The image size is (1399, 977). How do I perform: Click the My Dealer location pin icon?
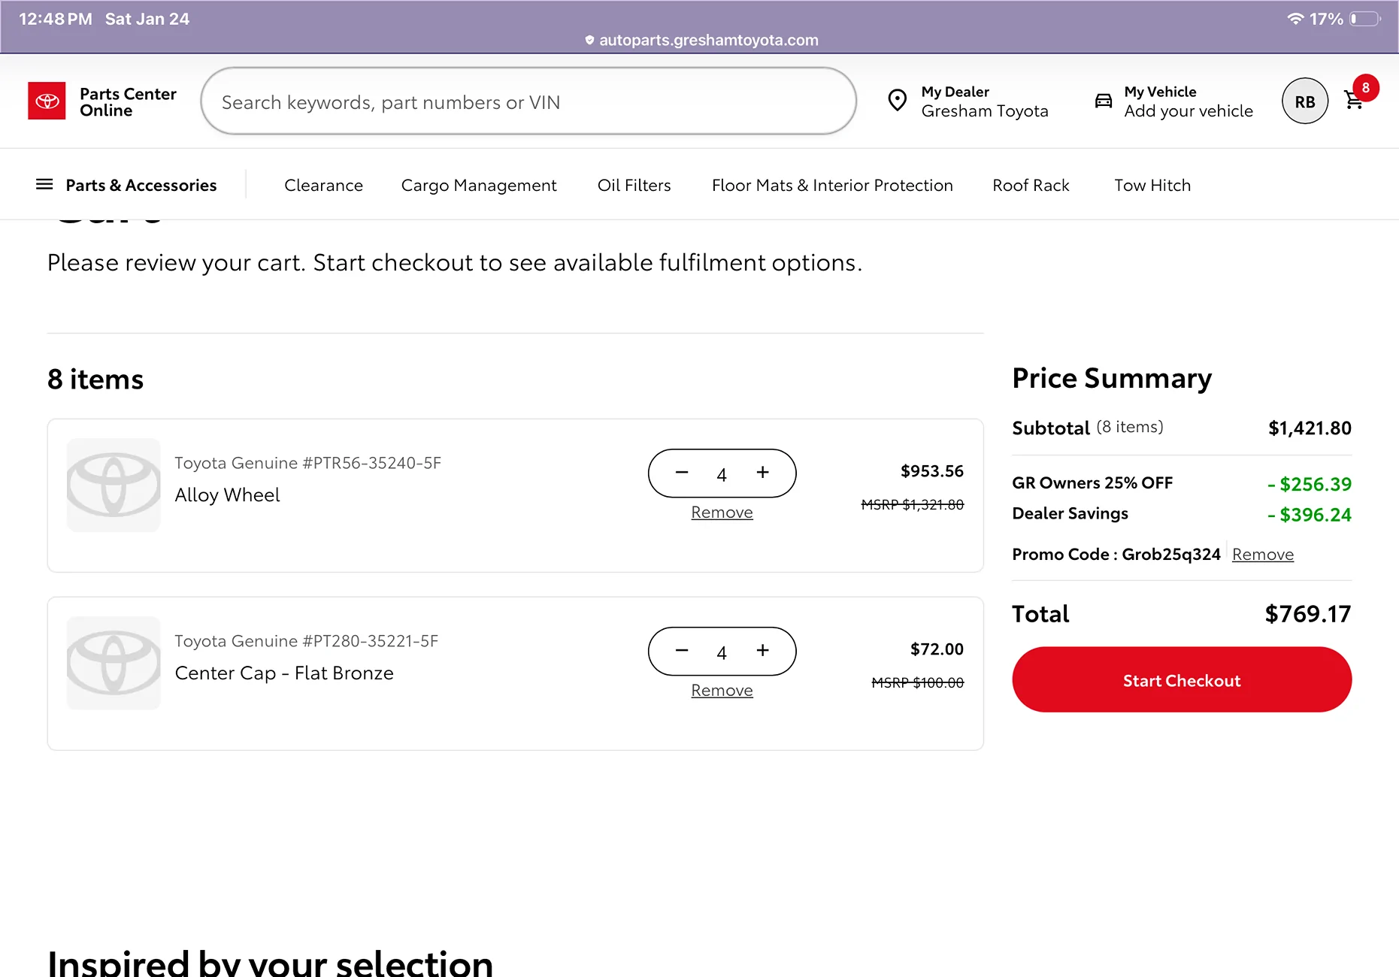pos(897,101)
